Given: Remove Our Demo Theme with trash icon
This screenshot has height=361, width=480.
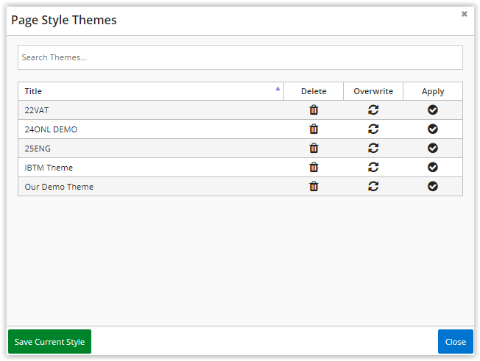Looking at the screenshot, I should [x=314, y=186].
